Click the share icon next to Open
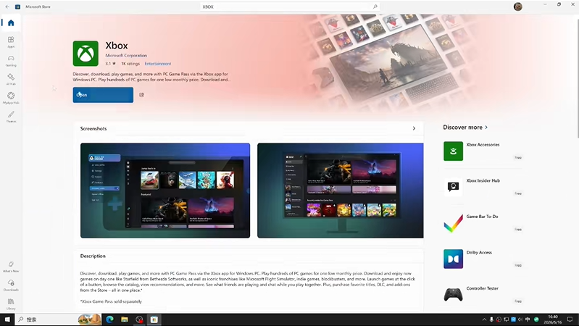 coord(141,95)
